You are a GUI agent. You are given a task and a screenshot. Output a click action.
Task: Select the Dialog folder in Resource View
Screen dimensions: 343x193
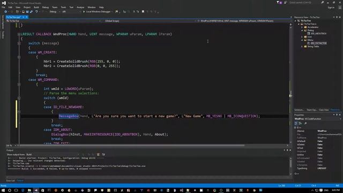click(311, 31)
